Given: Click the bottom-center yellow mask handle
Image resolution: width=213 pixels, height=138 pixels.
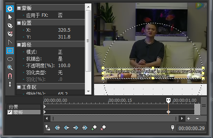Looking at the screenshot, I should (x=153, y=78).
